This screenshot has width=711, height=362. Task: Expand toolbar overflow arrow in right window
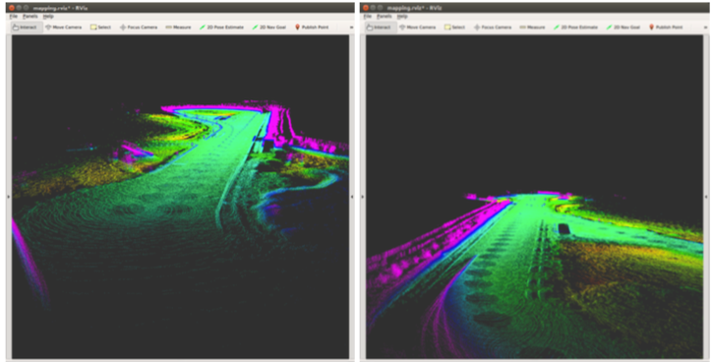pyautogui.click(x=705, y=28)
